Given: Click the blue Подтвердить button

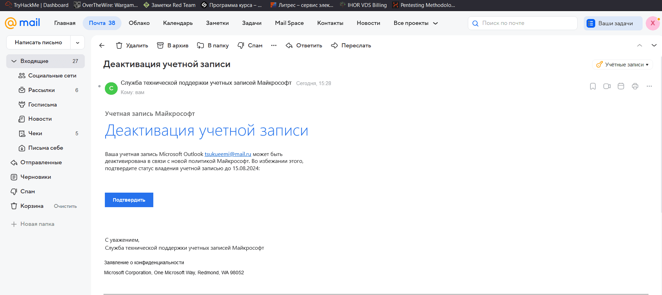Looking at the screenshot, I should [x=129, y=200].
